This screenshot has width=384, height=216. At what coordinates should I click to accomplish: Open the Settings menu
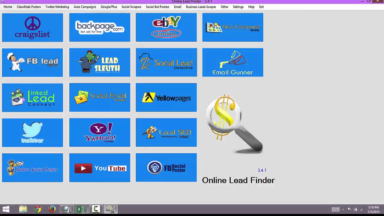[x=238, y=7]
